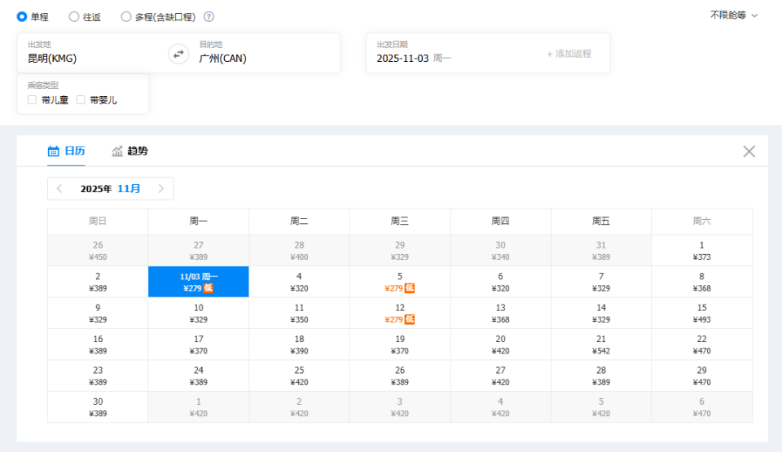Viewport: 782px width, 452px height.
Task: Choose October 30 priced ¥340
Action: (501, 251)
